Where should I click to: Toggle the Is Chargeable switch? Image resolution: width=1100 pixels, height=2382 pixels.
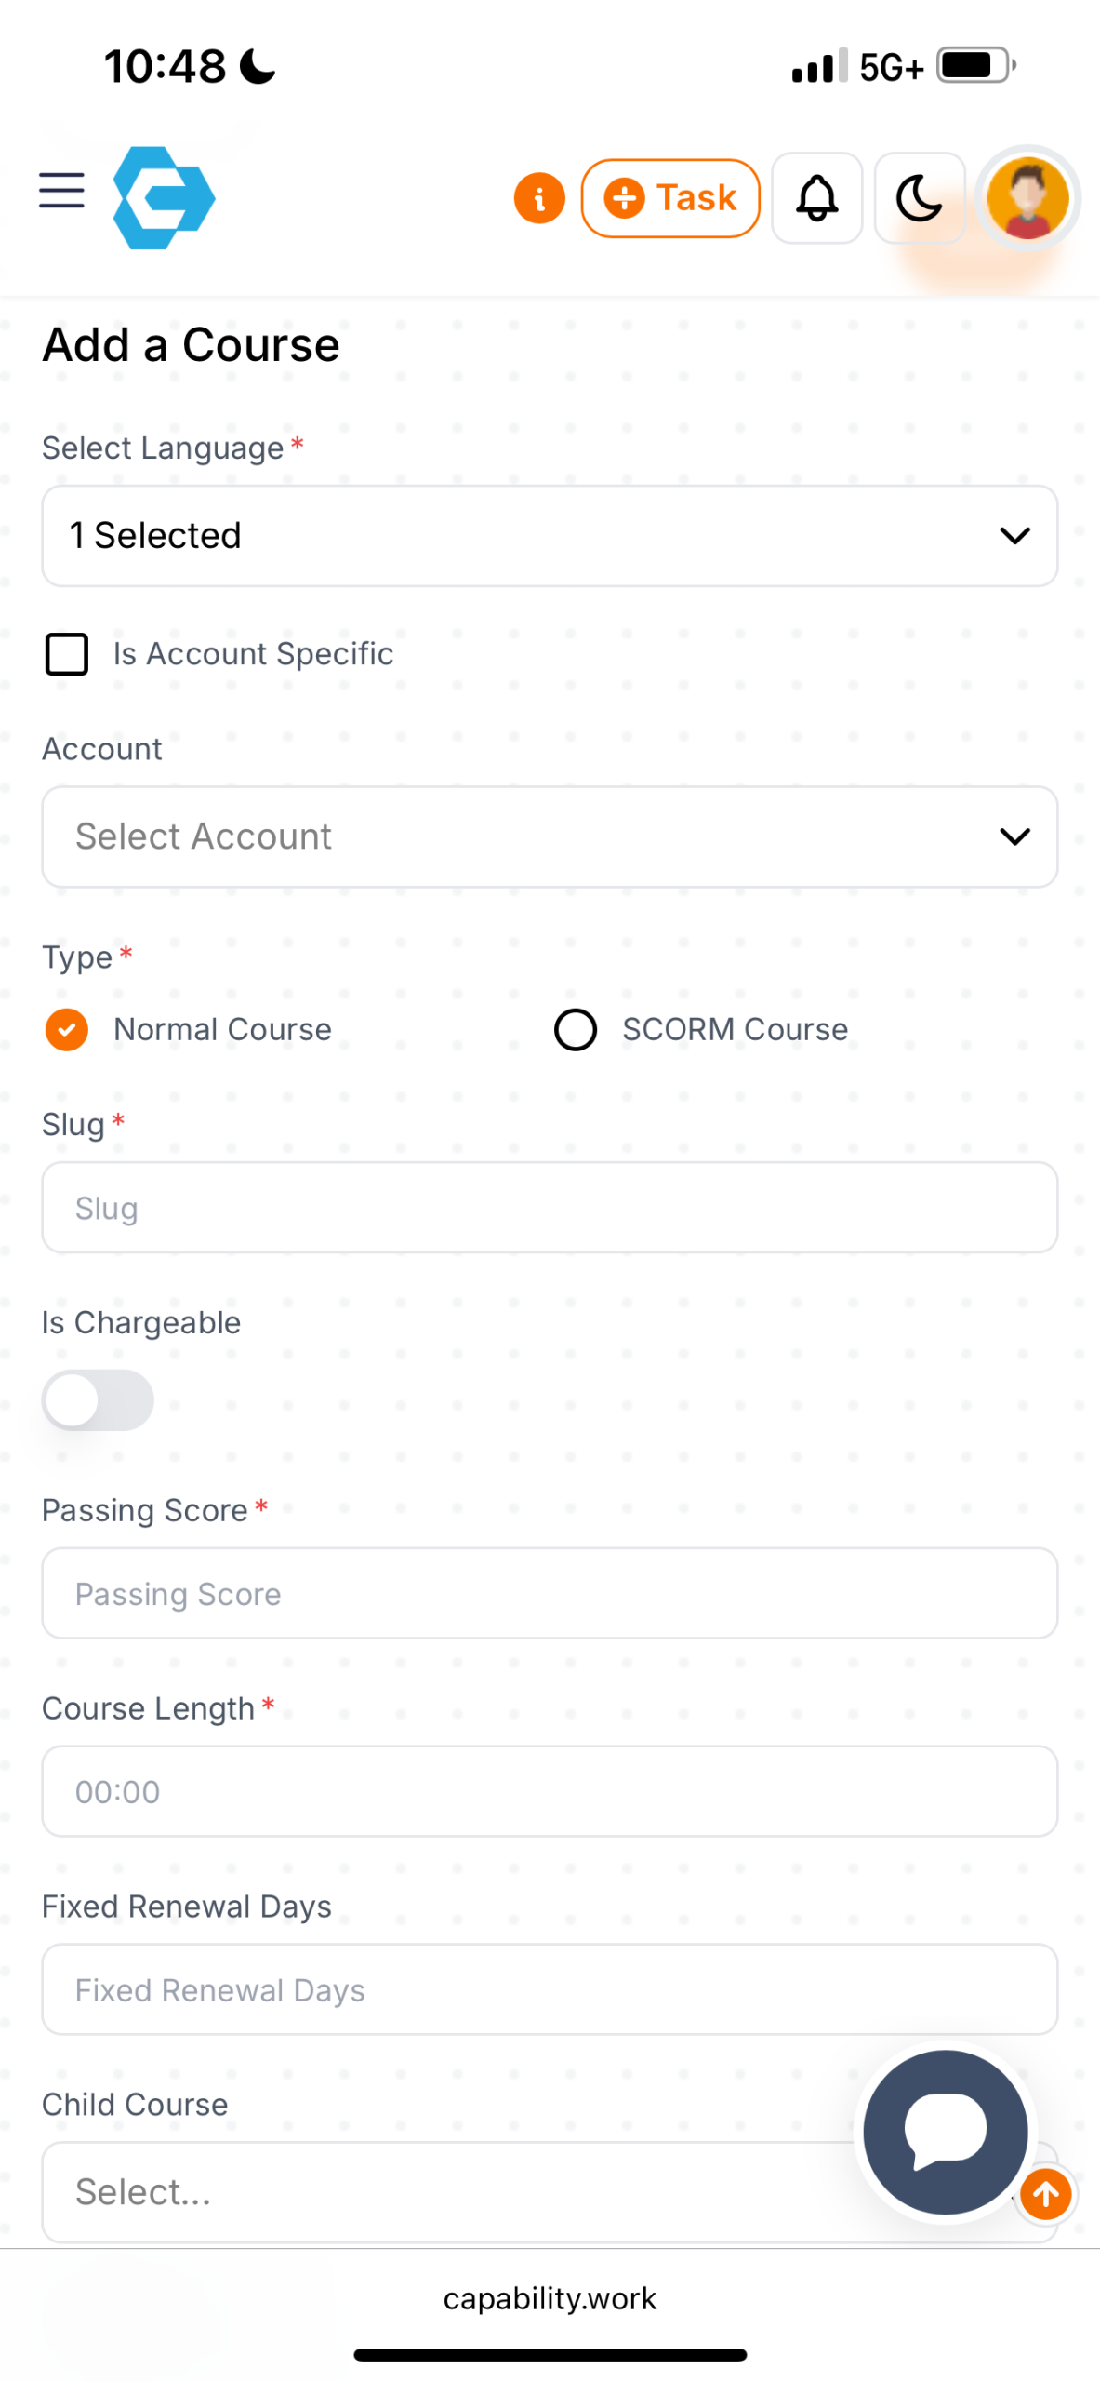click(x=98, y=1399)
